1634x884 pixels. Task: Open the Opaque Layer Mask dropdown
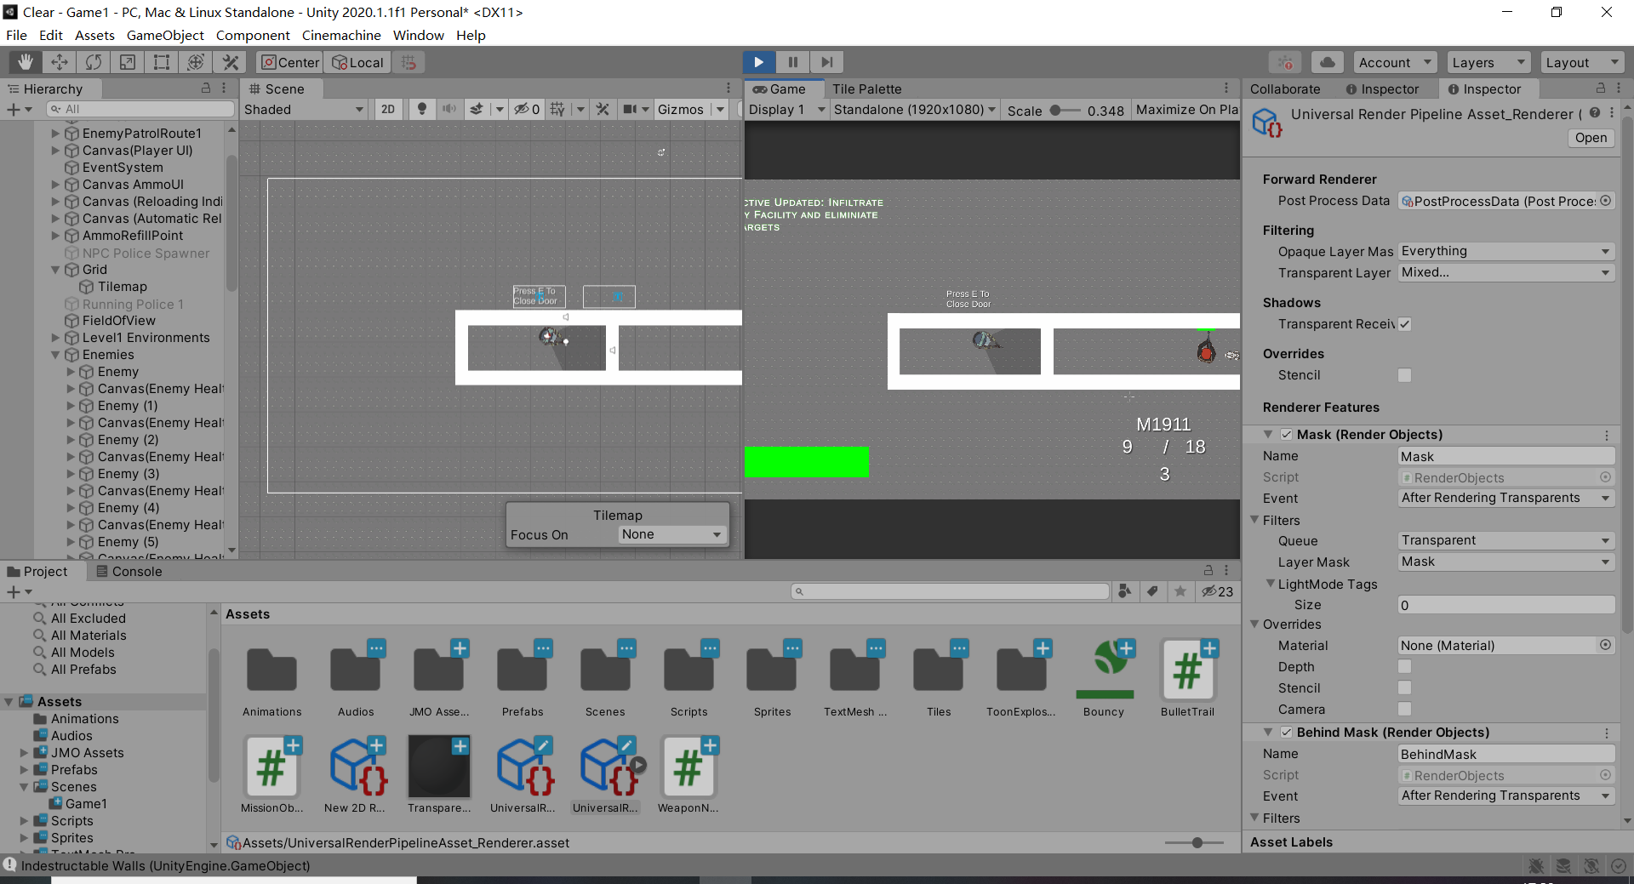1506,251
